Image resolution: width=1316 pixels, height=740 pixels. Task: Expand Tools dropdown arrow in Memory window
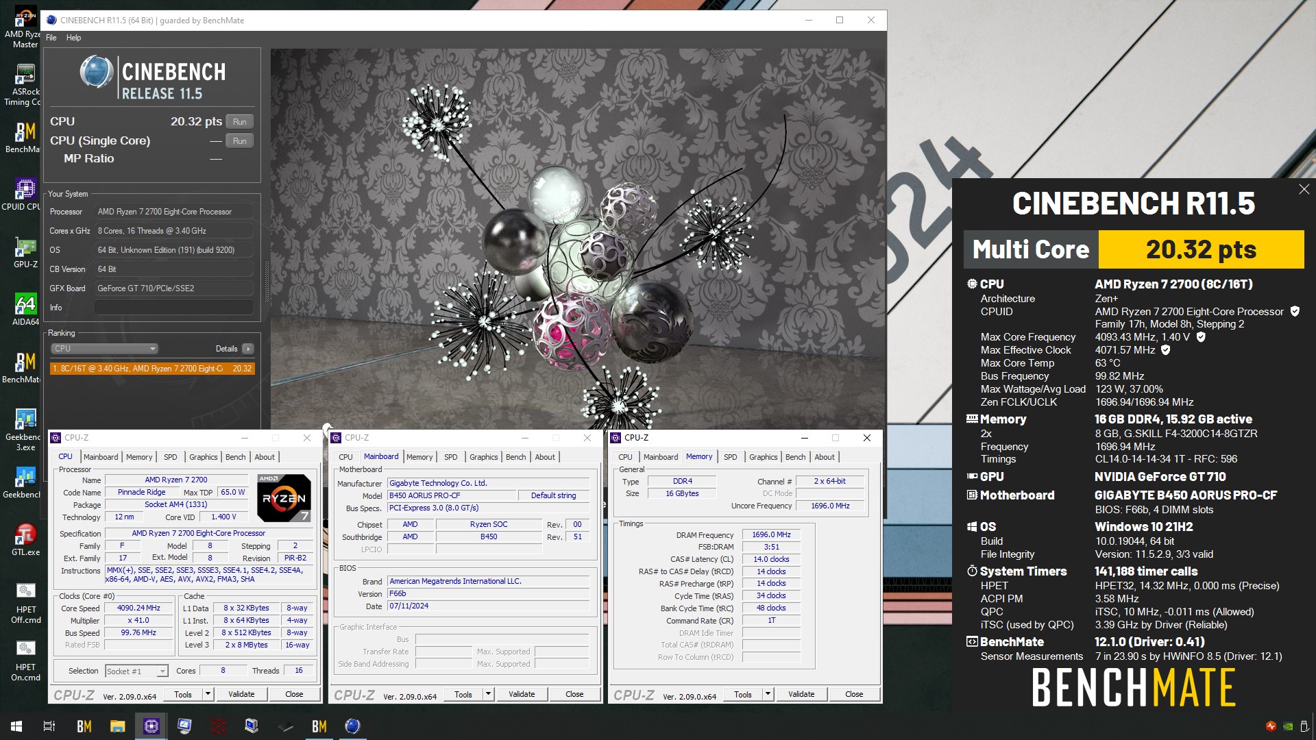coord(768,694)
